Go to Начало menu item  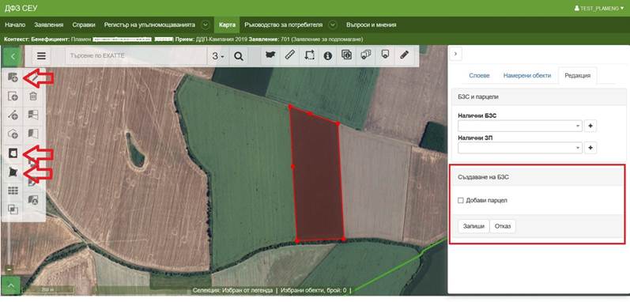(x=15, y=25)
